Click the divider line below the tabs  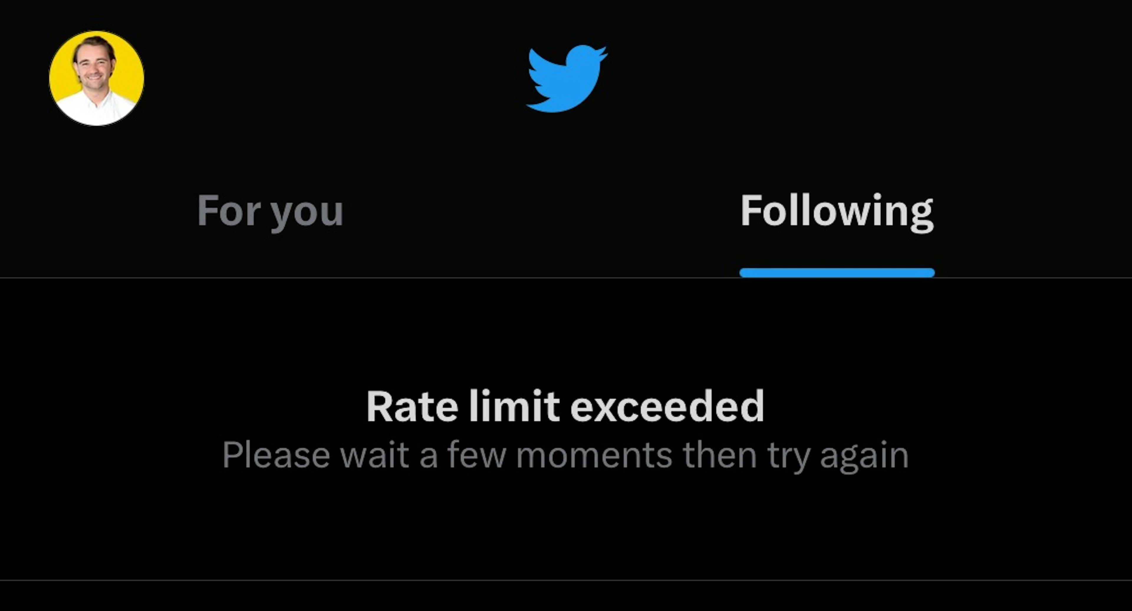(566, 277)
